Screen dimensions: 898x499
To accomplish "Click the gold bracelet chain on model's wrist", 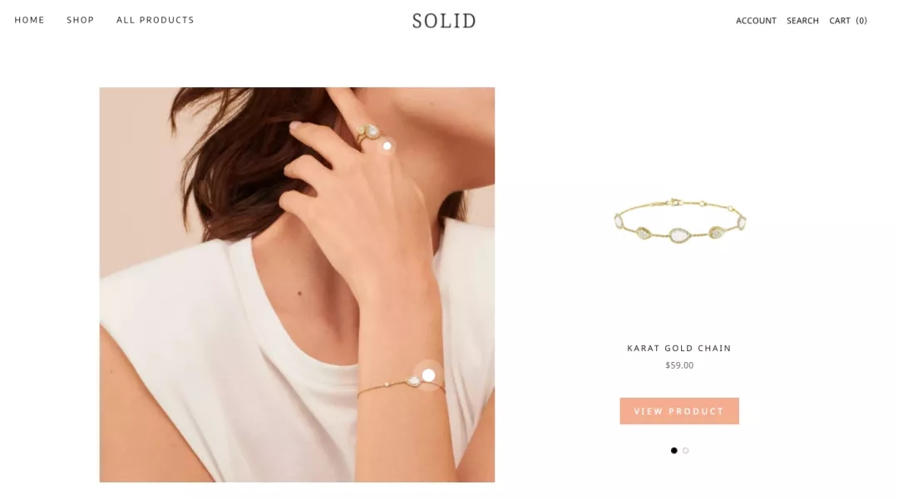I will click(x=401, y=385).
